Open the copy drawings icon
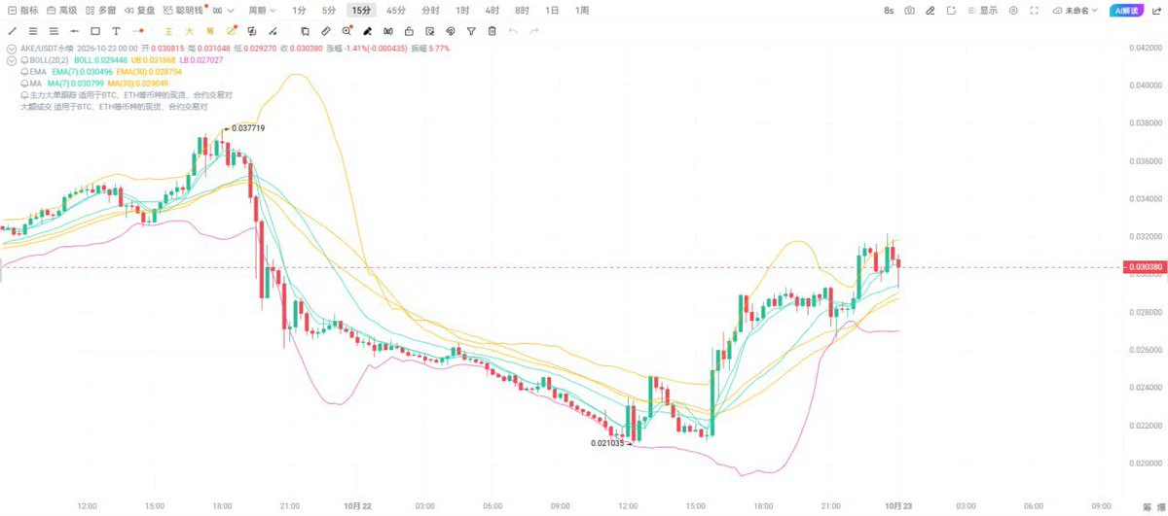 (305, 31)
